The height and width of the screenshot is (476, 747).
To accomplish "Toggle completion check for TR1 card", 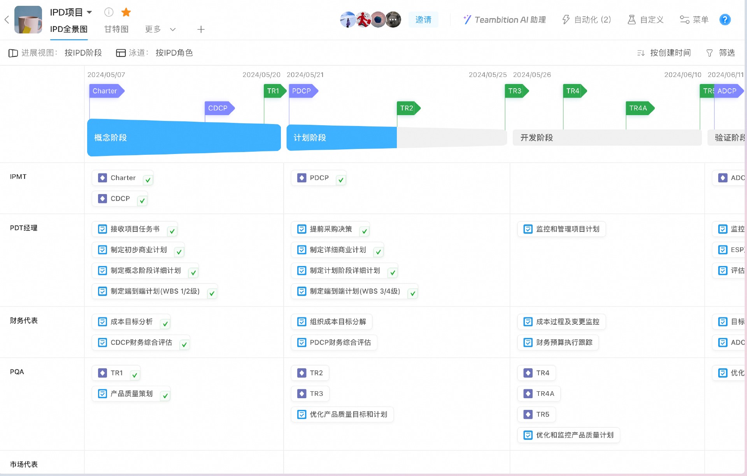I will pyautogui.click(x=135, y=375).
